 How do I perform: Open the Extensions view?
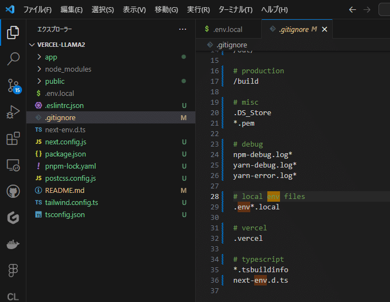point(13,139)
